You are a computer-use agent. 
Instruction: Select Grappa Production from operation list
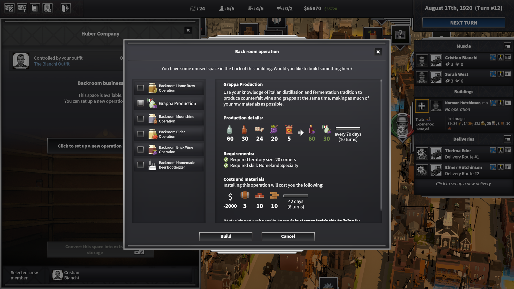click(x=171, y=103)
